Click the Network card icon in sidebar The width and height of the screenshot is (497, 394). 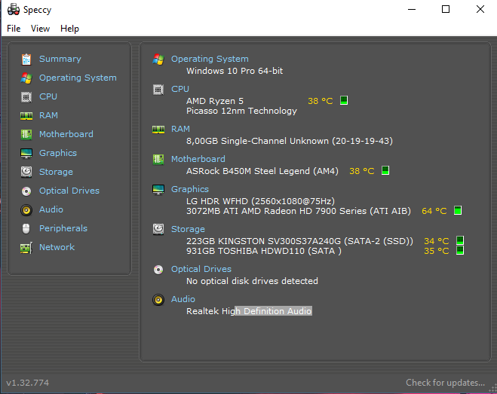tap(26, 248)
